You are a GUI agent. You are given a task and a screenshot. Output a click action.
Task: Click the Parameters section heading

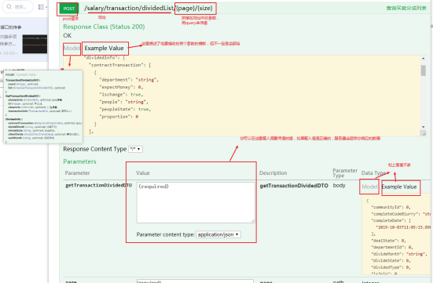[x=79, y=161]
